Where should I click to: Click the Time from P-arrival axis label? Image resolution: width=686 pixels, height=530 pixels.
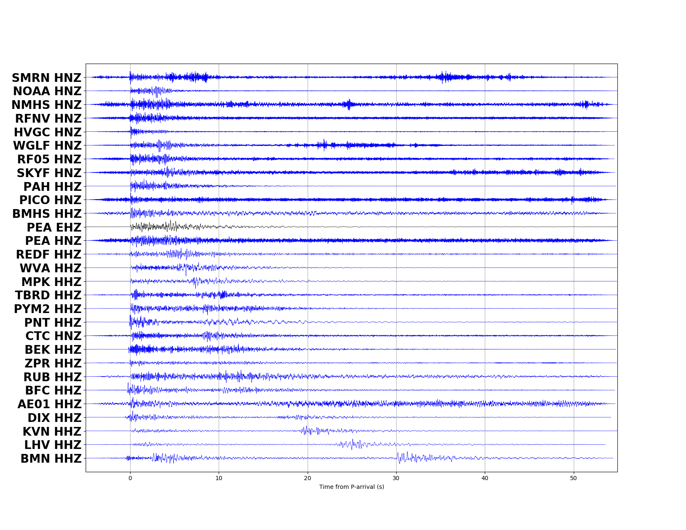point(351,487)
